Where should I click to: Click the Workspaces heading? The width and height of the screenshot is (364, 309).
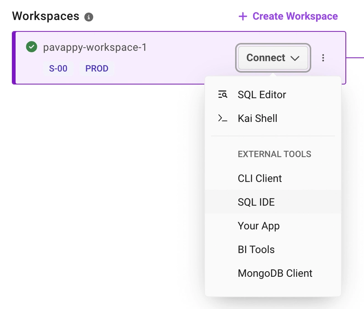click(x=46, y=16)
